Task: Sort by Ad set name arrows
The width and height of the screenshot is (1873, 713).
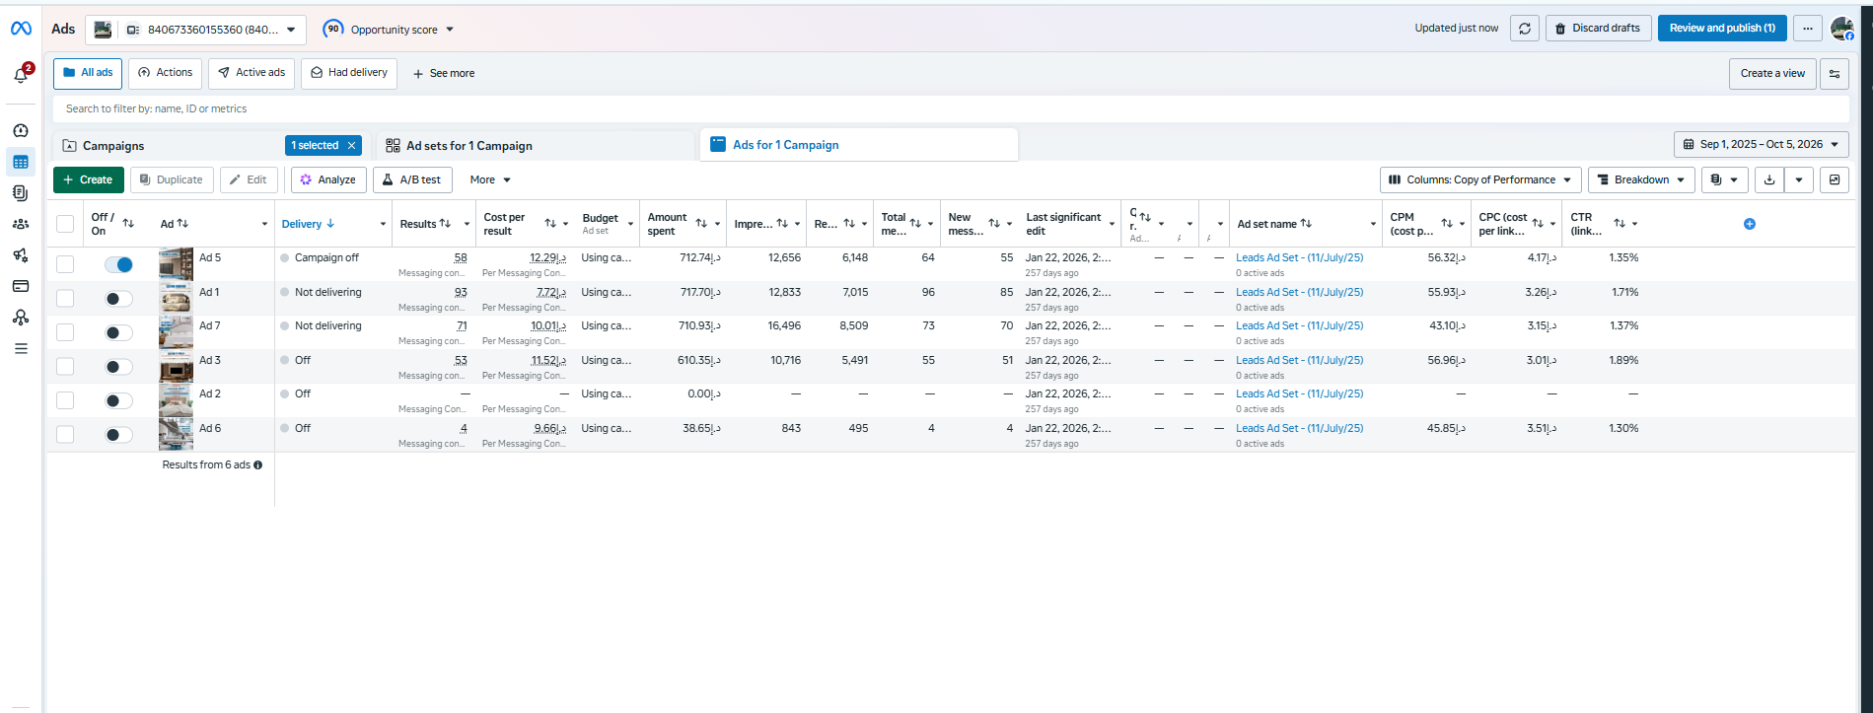Action: (x=1306, y=224)
